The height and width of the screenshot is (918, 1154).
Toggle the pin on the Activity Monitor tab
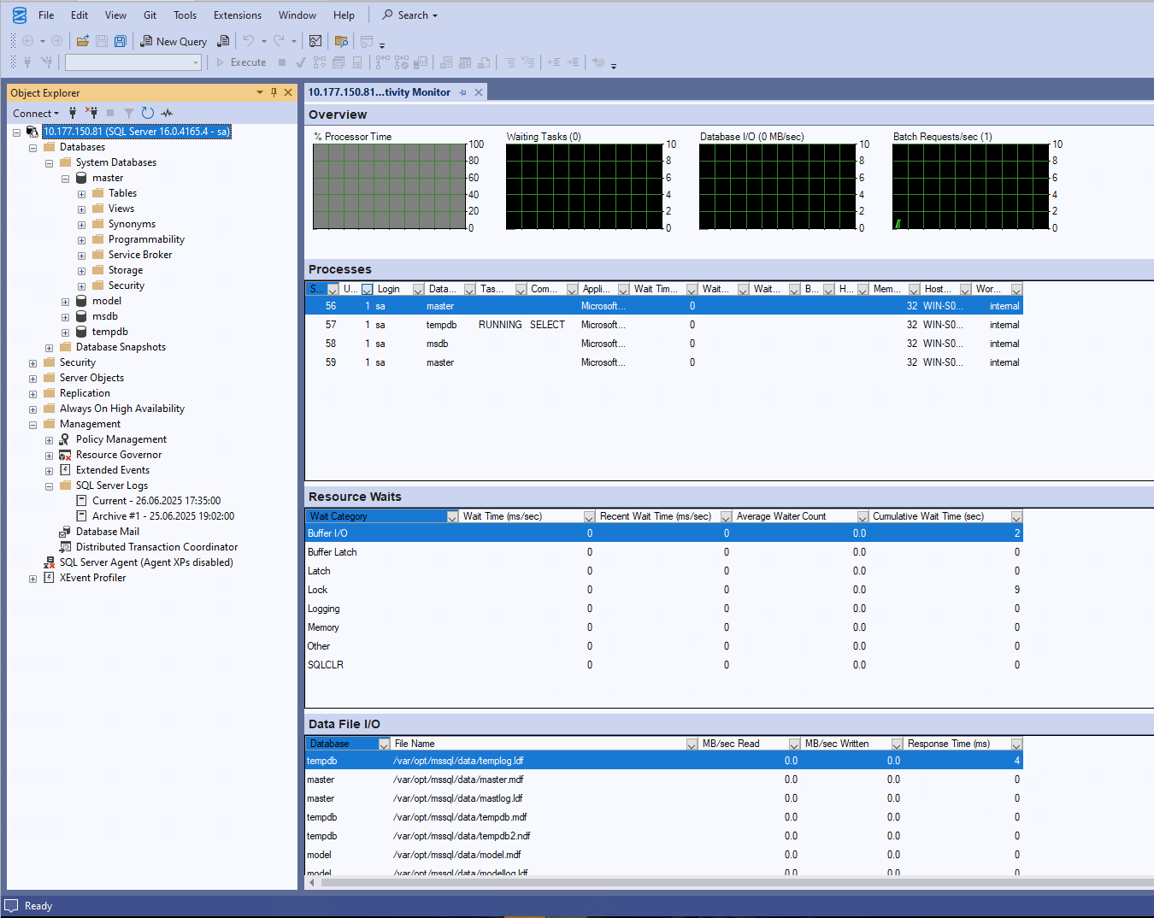pos(462,92)
